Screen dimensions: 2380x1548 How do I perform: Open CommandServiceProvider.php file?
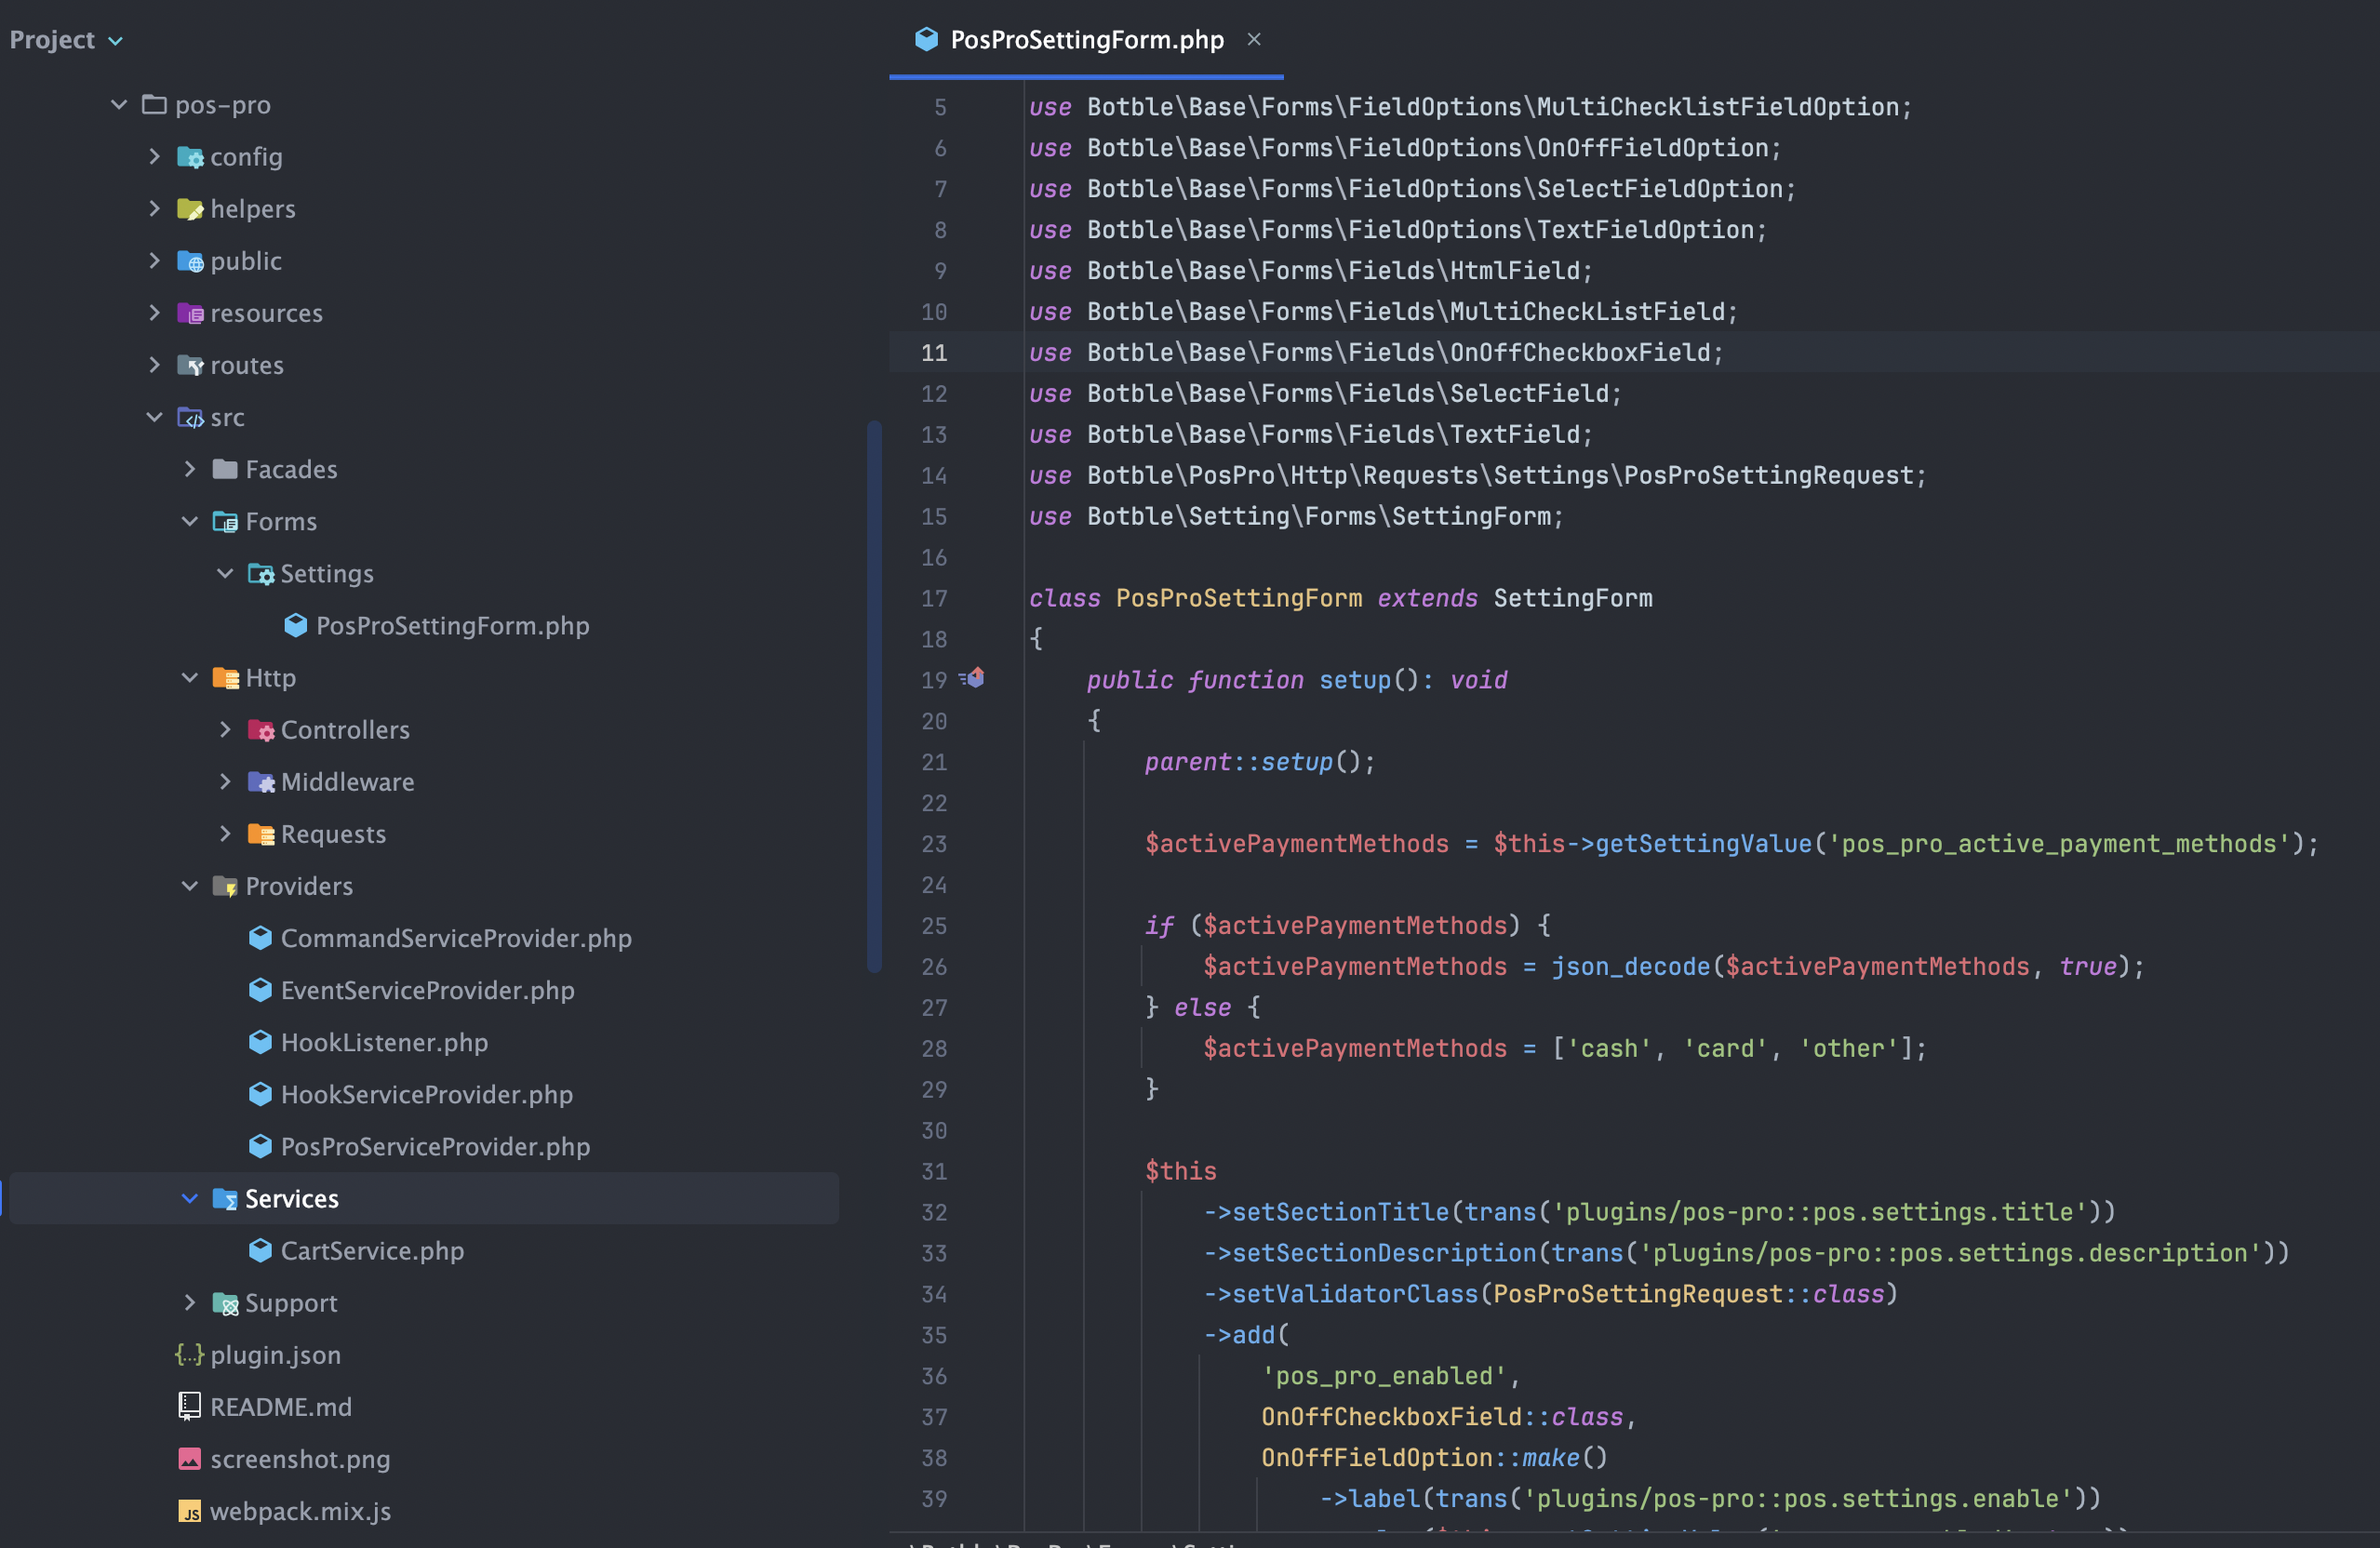click(456, 938)
